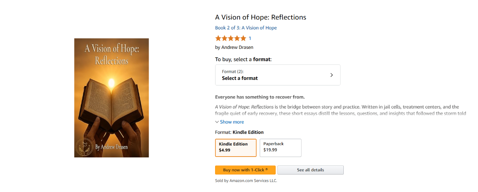Viewport: 478px width, 192px height.
Task: Click the right chevron in the format selector
Action: click(x=331, y=75)
